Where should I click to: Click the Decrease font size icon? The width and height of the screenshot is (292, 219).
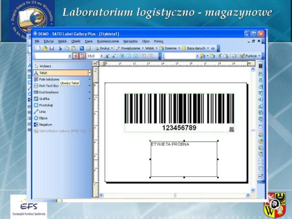[x=114, y=56]
